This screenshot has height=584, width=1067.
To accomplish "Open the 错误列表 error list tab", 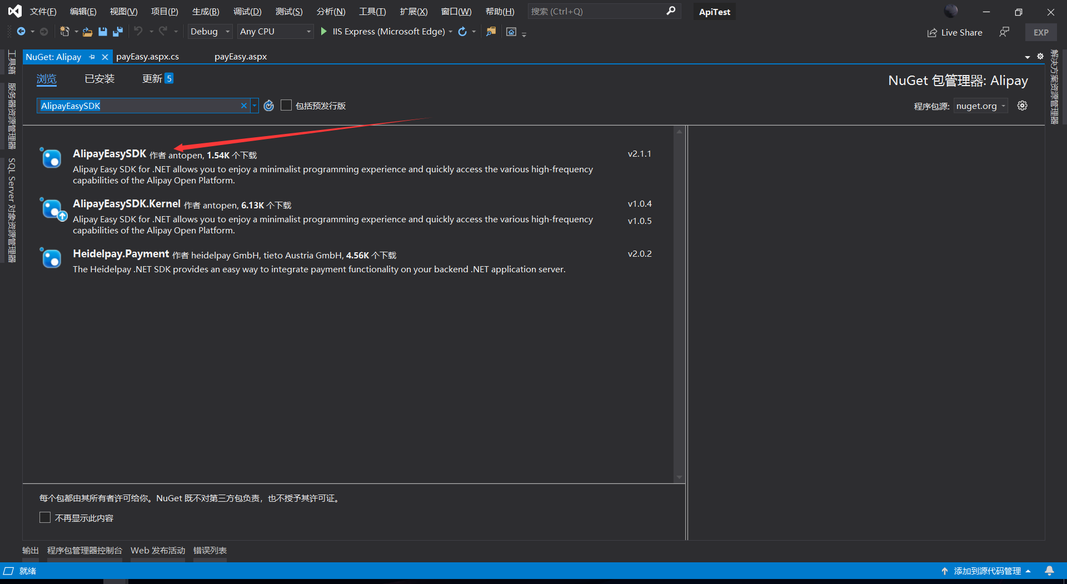I will [210, 550].
